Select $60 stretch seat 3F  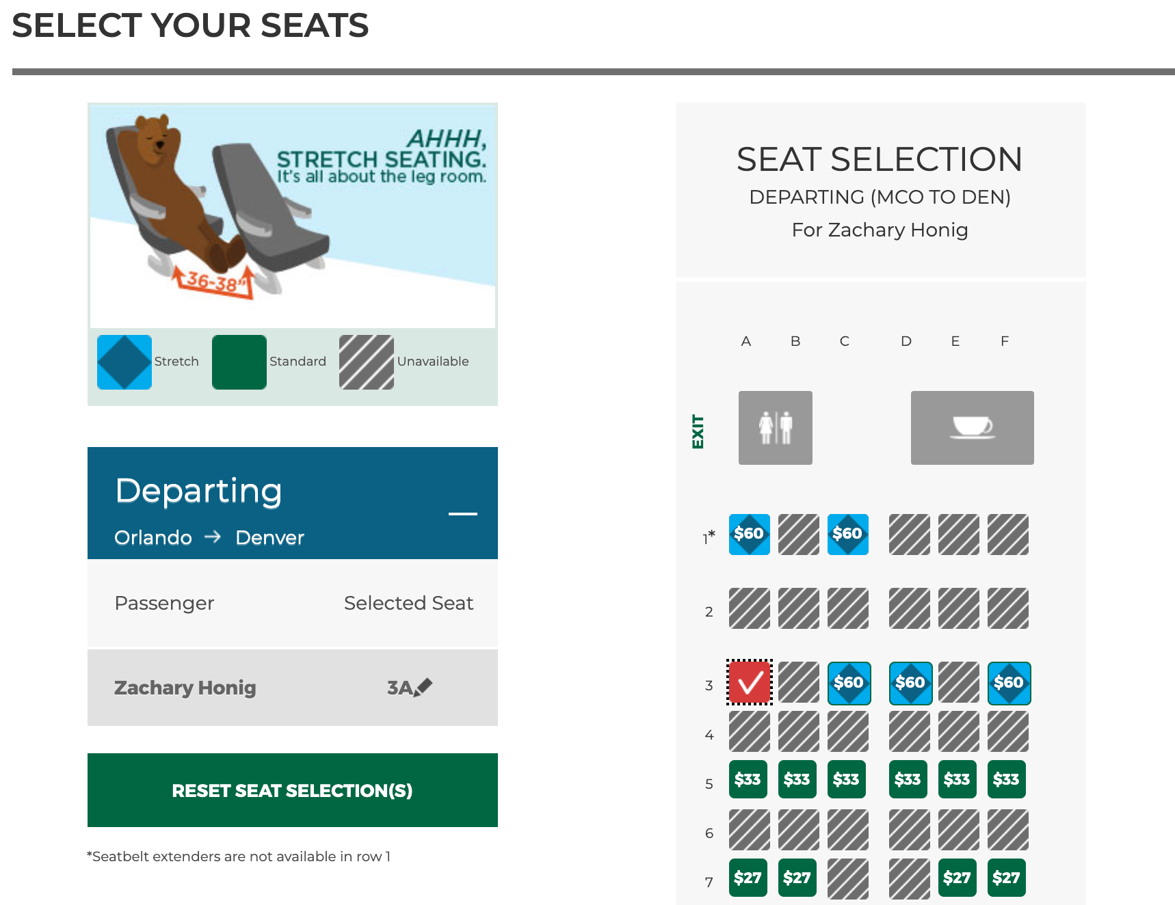[x=1009, y=683]
